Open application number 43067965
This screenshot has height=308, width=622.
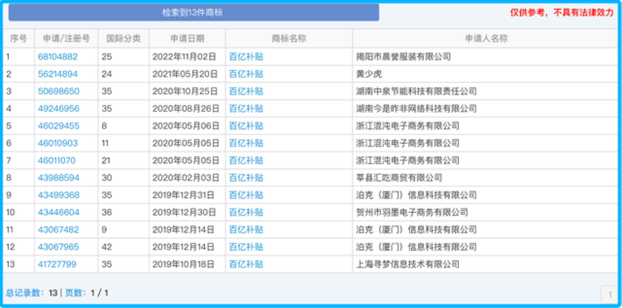(x=58, y=247)
